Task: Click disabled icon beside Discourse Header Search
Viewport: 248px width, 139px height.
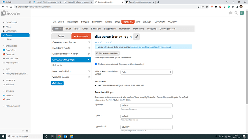Action: (89, 54)
